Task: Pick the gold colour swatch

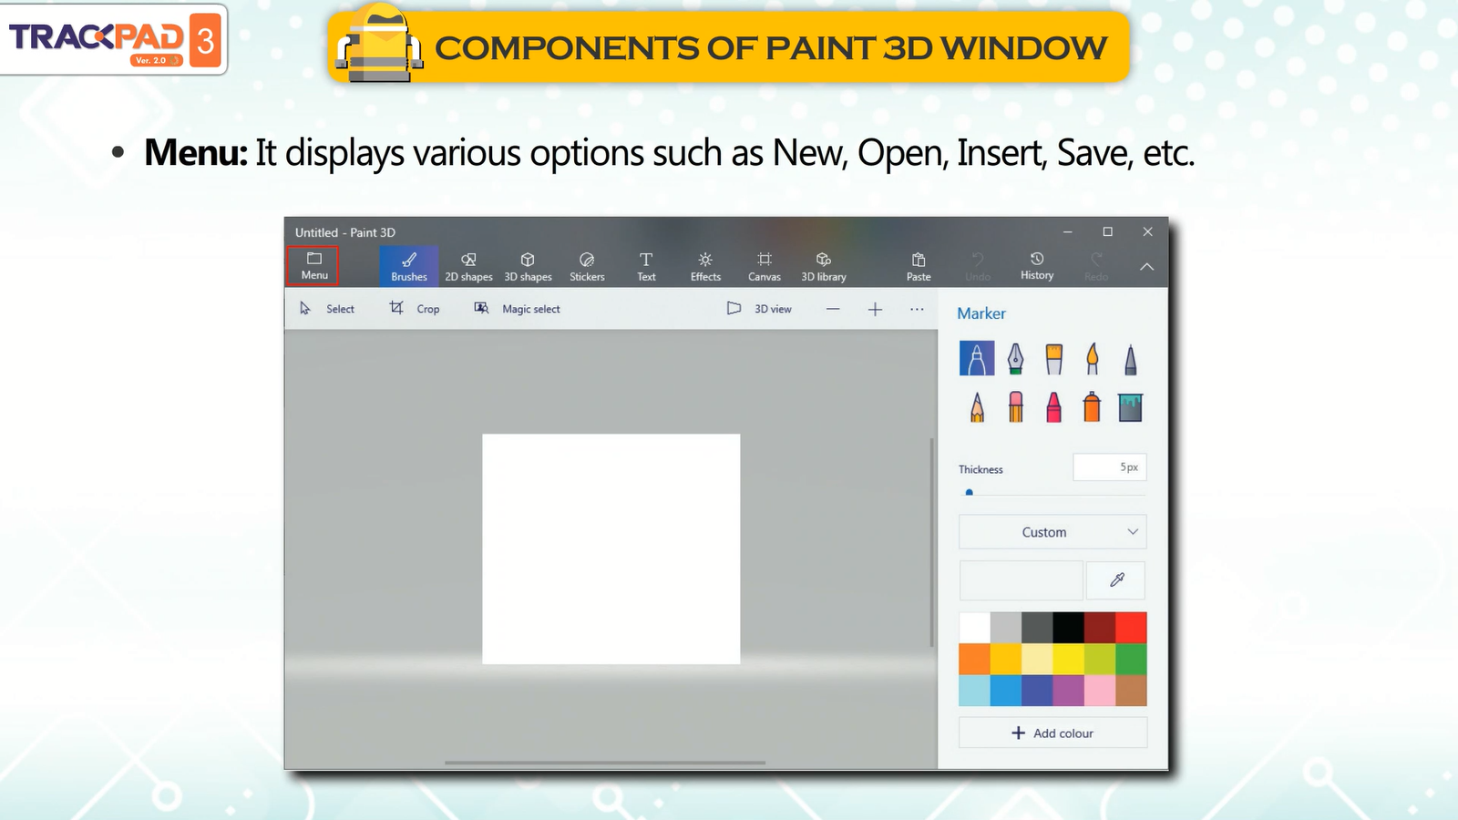Action: pyautogui.click(x=1006, y=659)
